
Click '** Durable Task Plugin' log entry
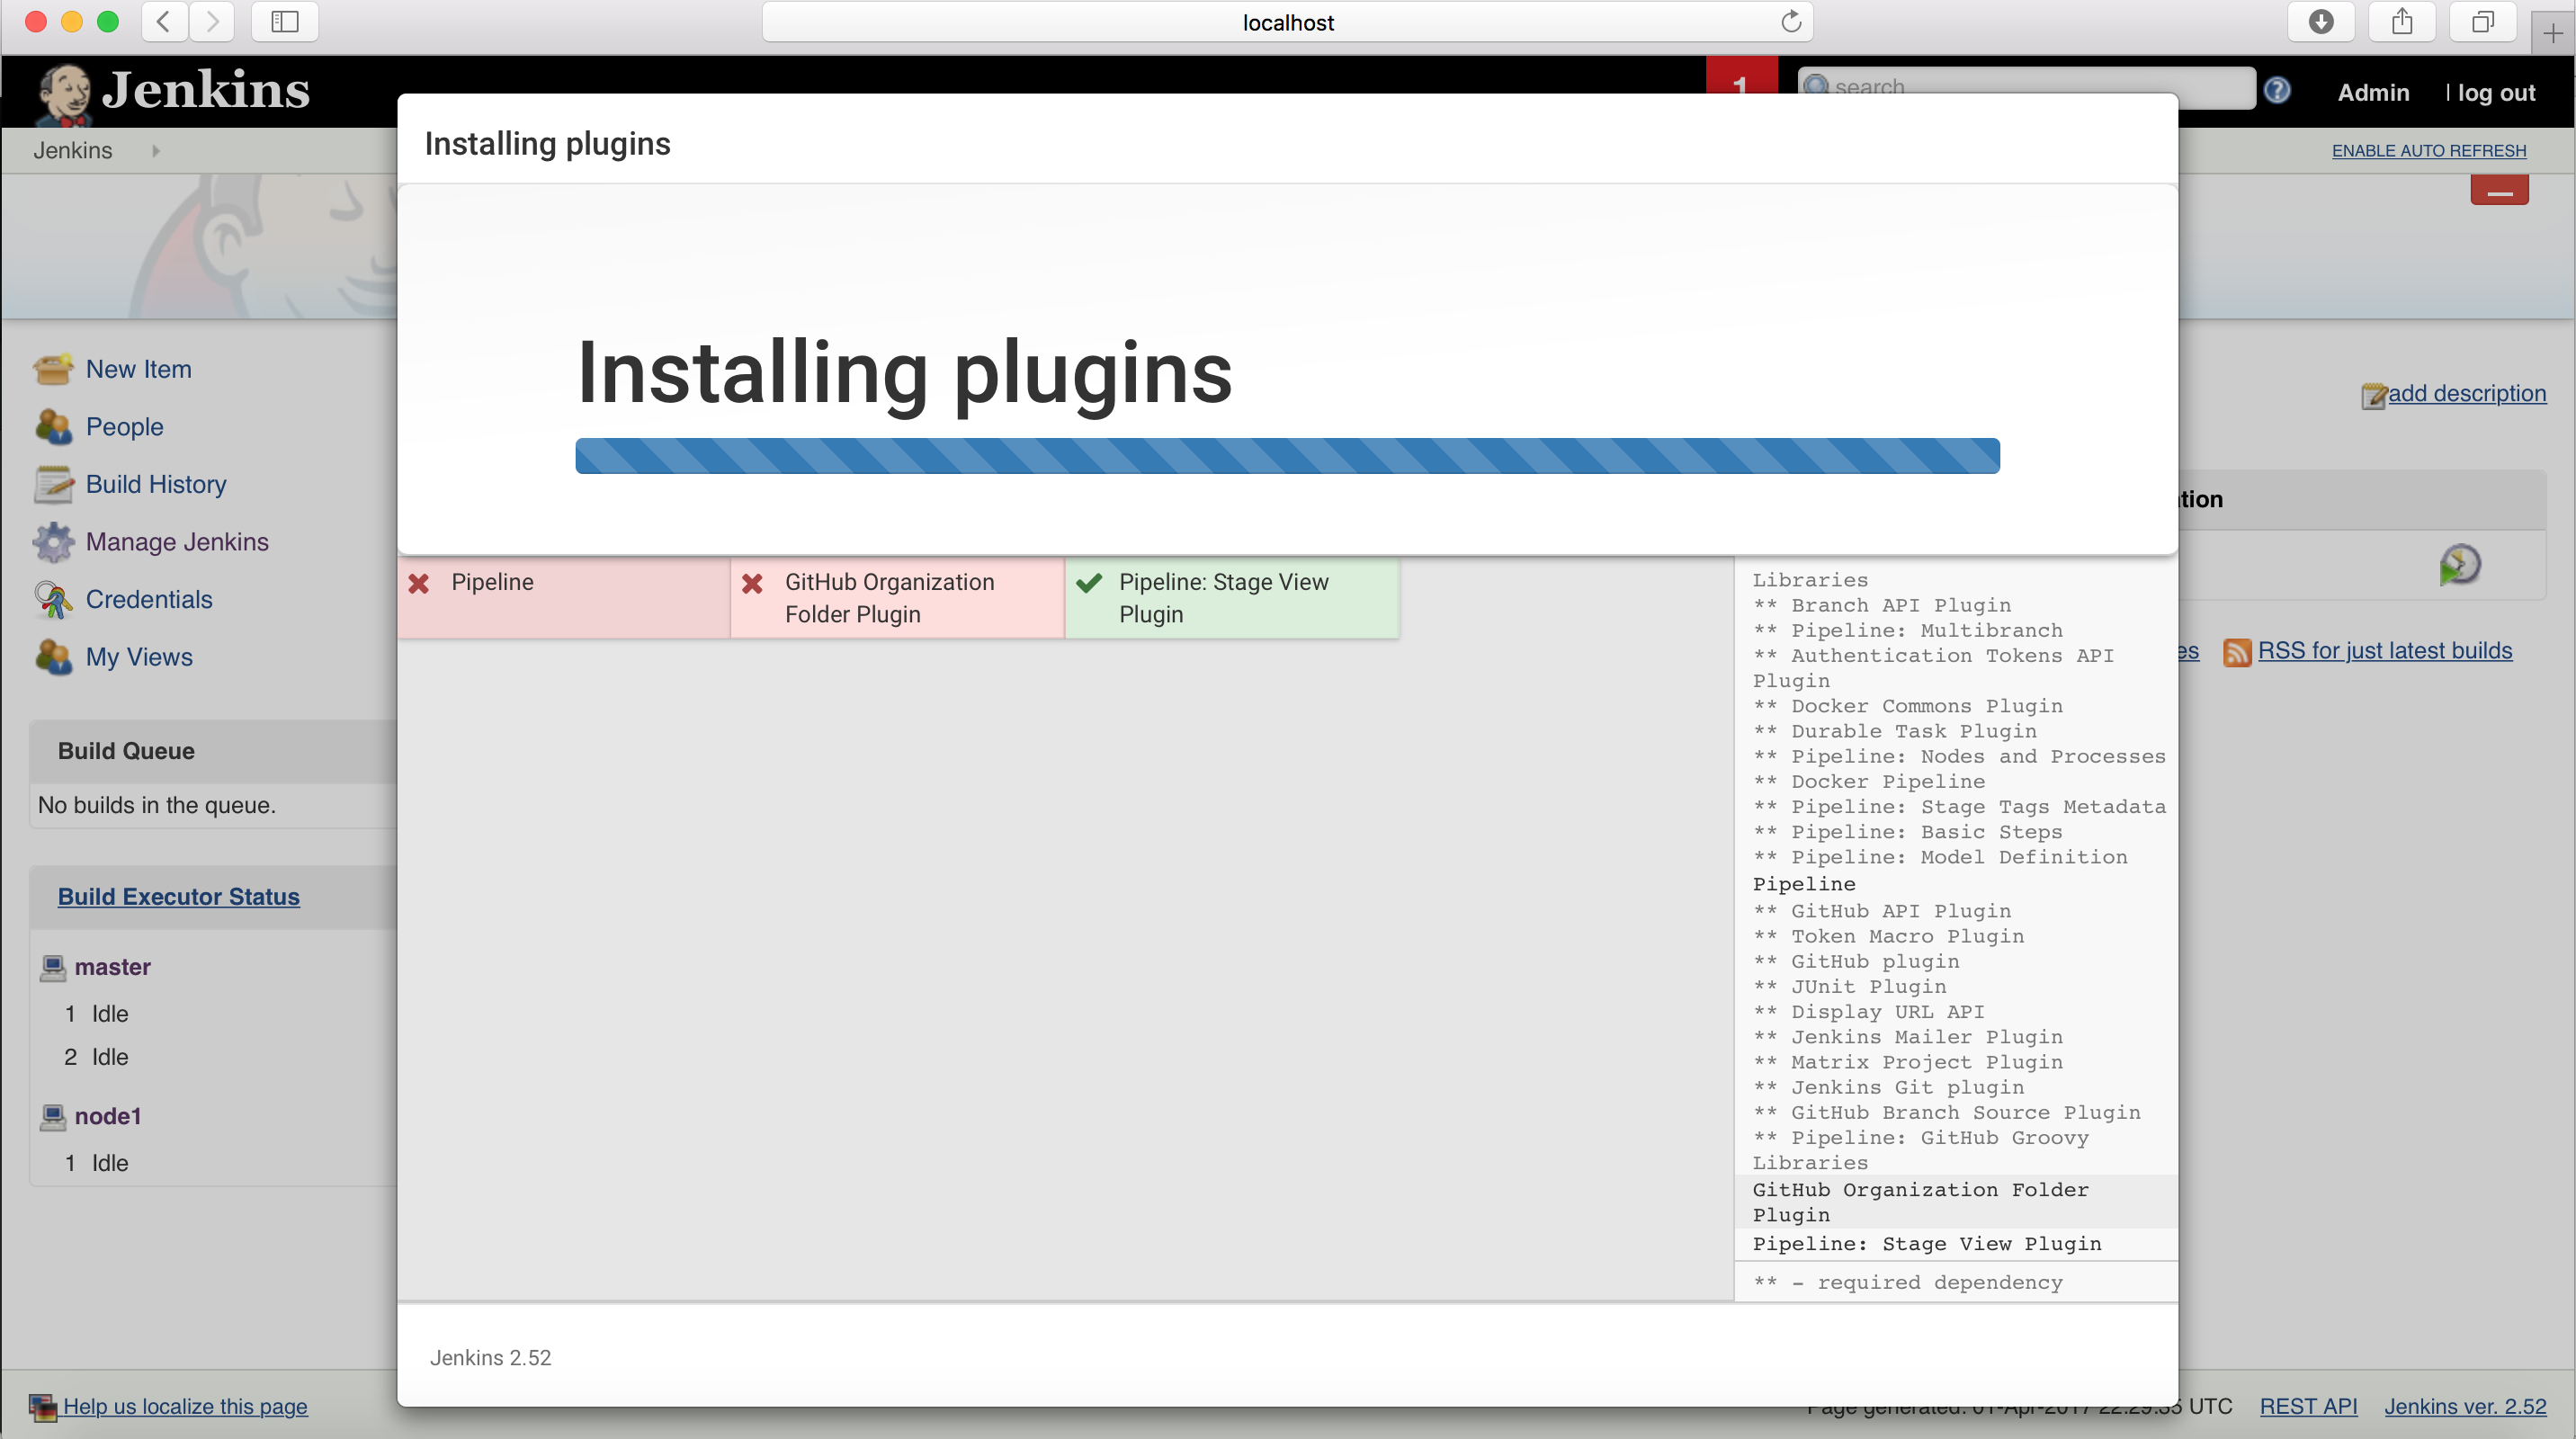1895,732
